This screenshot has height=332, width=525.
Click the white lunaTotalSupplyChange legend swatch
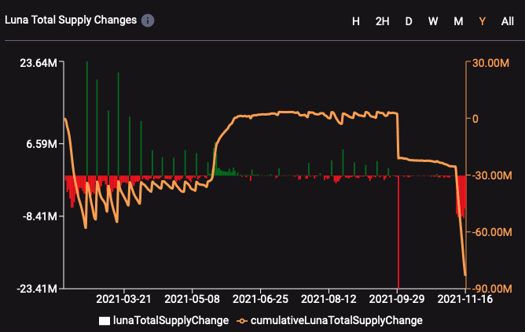(105, 320)
